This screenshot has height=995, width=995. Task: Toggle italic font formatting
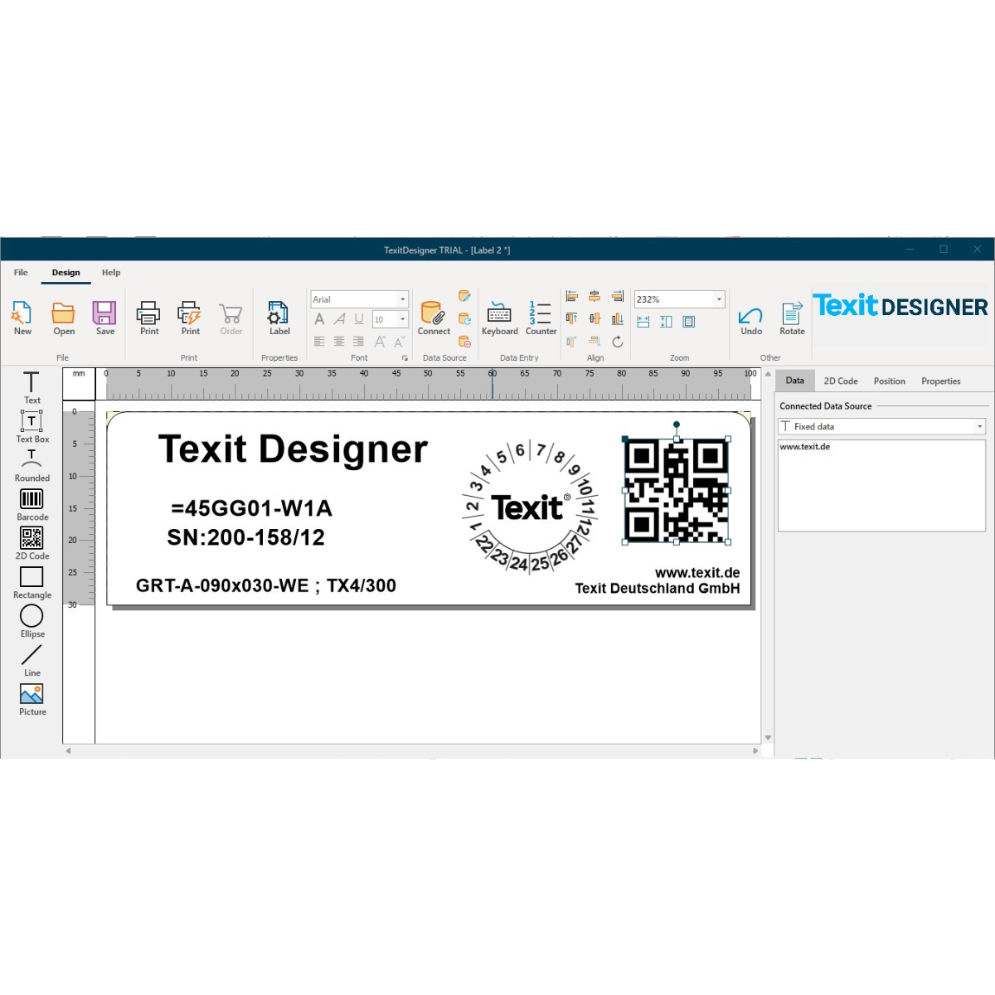click(x=339, y=319)
